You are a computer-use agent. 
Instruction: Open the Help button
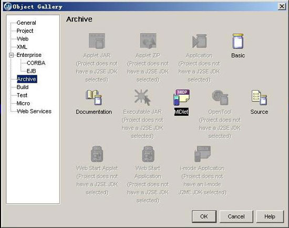pos(270,216)
